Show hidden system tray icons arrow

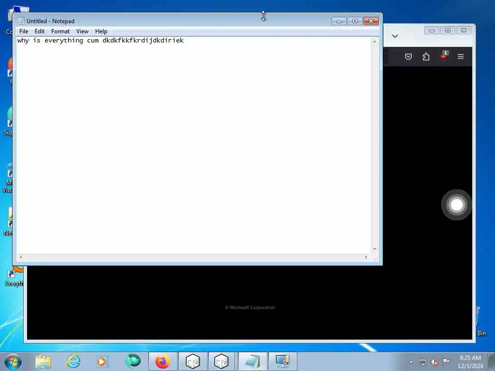click(411, 362)
